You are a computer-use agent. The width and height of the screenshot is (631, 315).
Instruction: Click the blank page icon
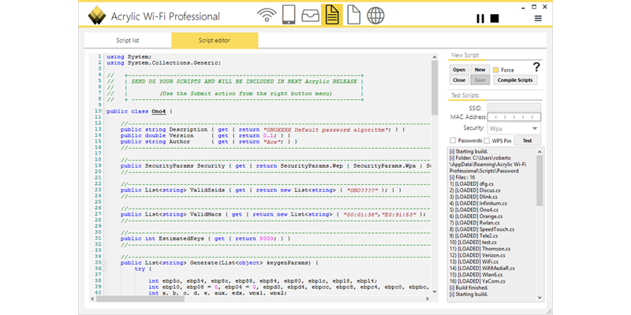click(354, 15)
